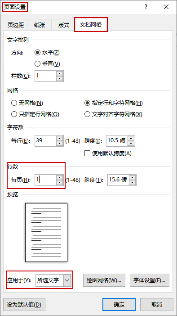Viewport: 177px width, 316px height.
Task: Increase character 跨度 10.5 磅 up arrow
Action: pos(131,138)
